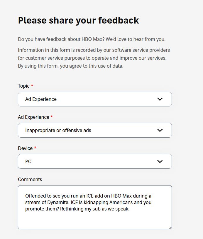Click the 'Please share your feedback' heading
This screenshot has width=203, height=239.
pyautogui.click(x=78, y=20)
